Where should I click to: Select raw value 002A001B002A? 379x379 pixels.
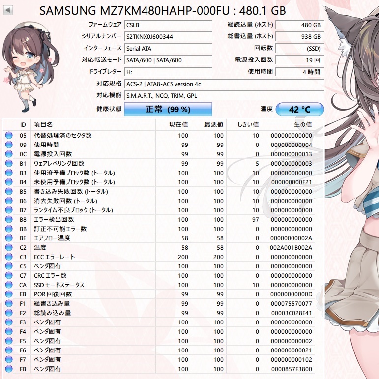tap(291, 248)
